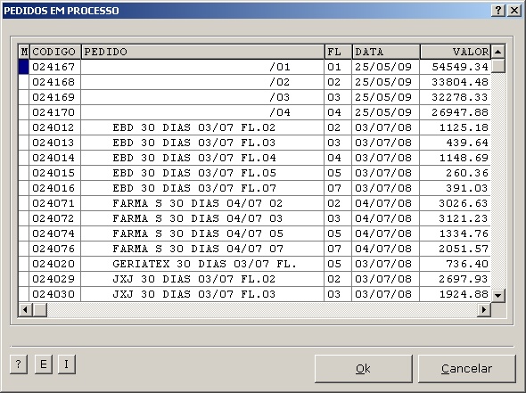Click pedido '/03'
This screenshot has width=526, height=393.
click(280, 97)
